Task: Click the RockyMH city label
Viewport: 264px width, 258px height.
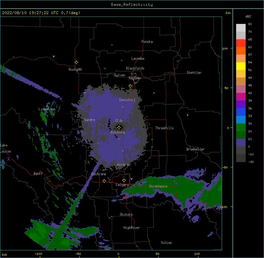Action: [75, 70]
